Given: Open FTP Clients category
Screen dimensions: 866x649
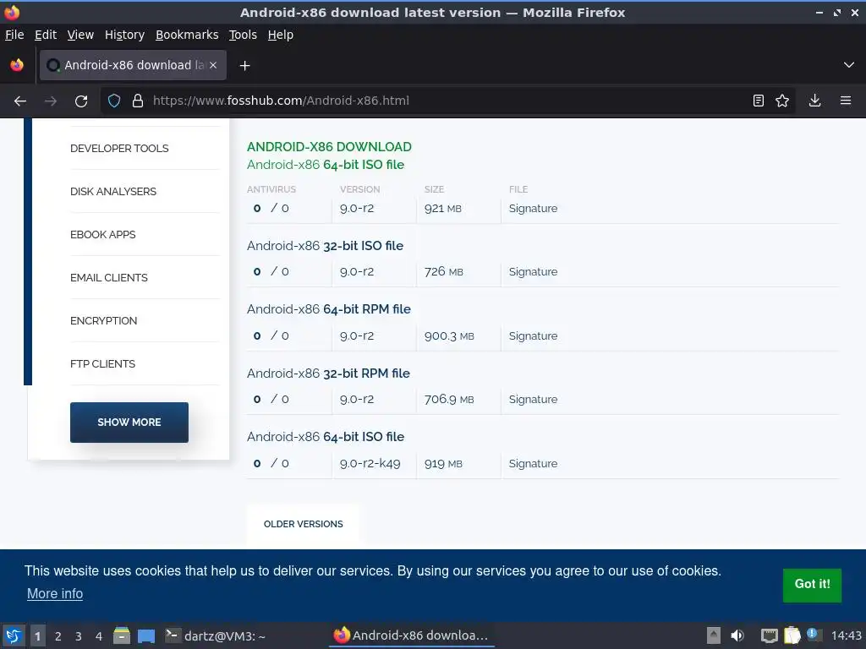Looking at the screenshot, I should click(102, 363).
